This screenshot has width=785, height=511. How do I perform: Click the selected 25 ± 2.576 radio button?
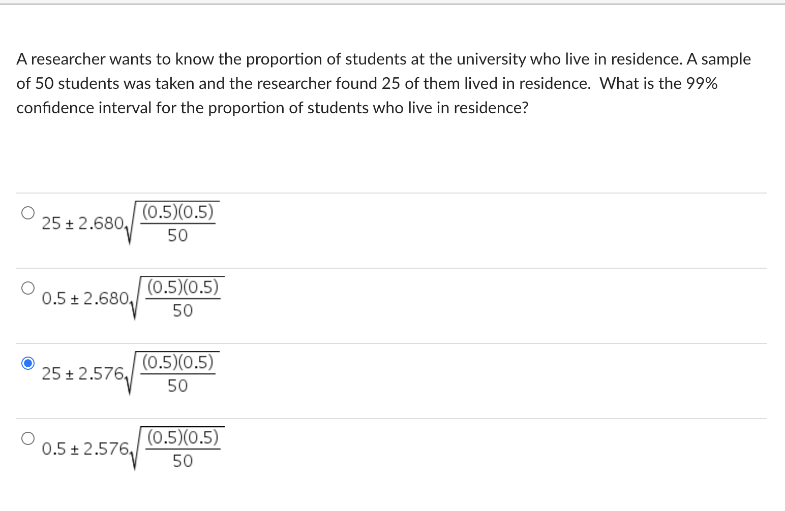coord(28,363)
